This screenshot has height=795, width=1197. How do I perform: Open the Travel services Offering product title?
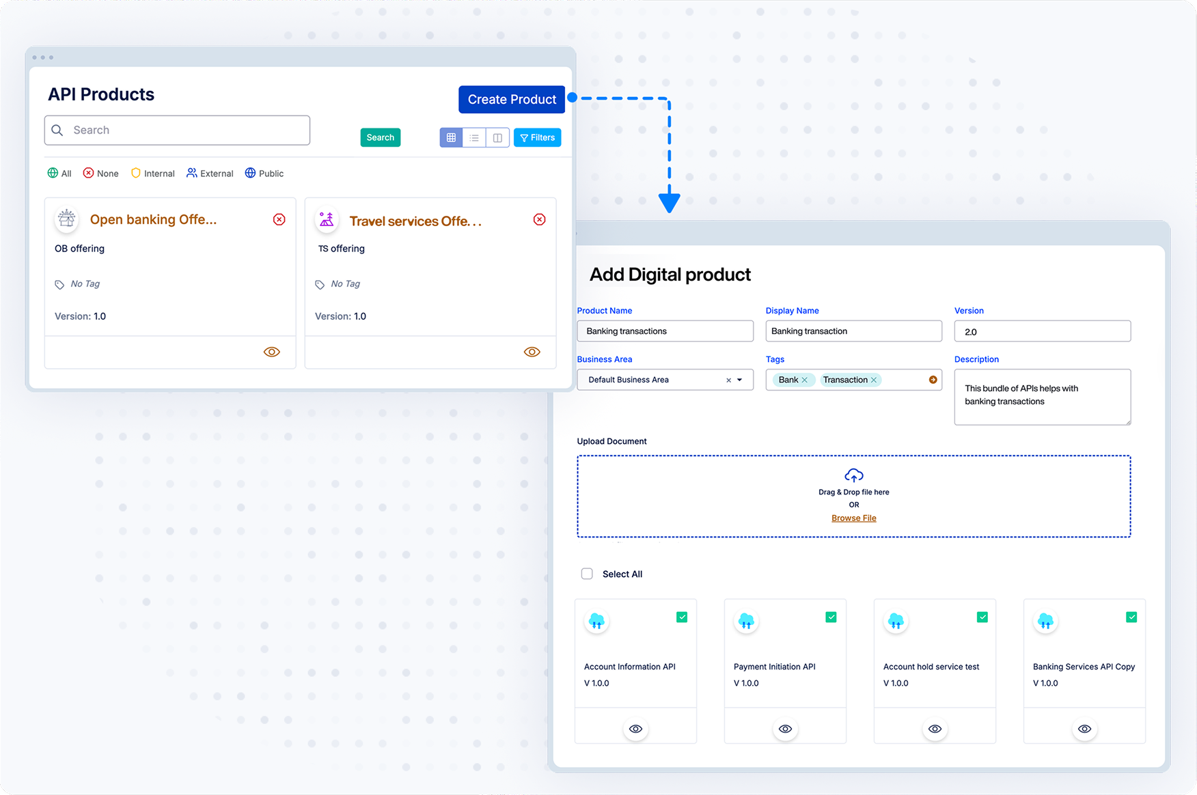415,221
